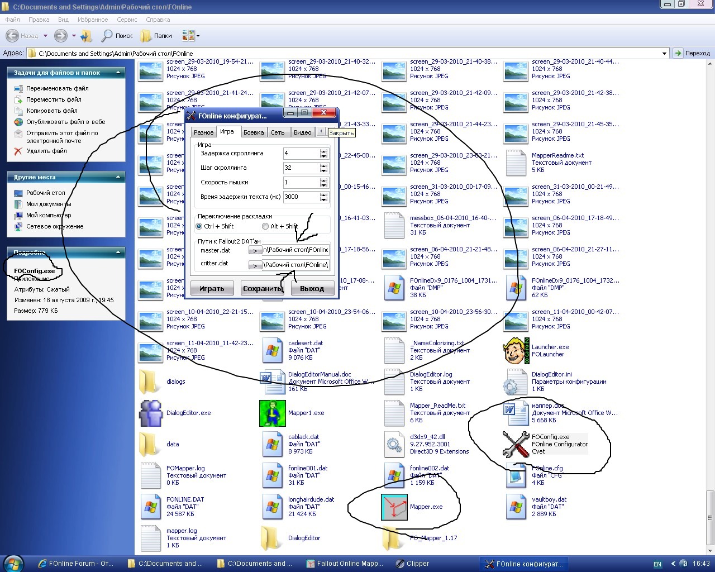The height and width of the screenshot is (572, 715).
Task: Select Alt + Shift layout switching option
Action: [265, 226]
